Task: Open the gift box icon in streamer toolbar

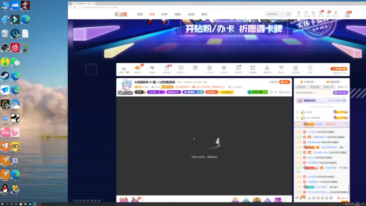Action: 195,68
